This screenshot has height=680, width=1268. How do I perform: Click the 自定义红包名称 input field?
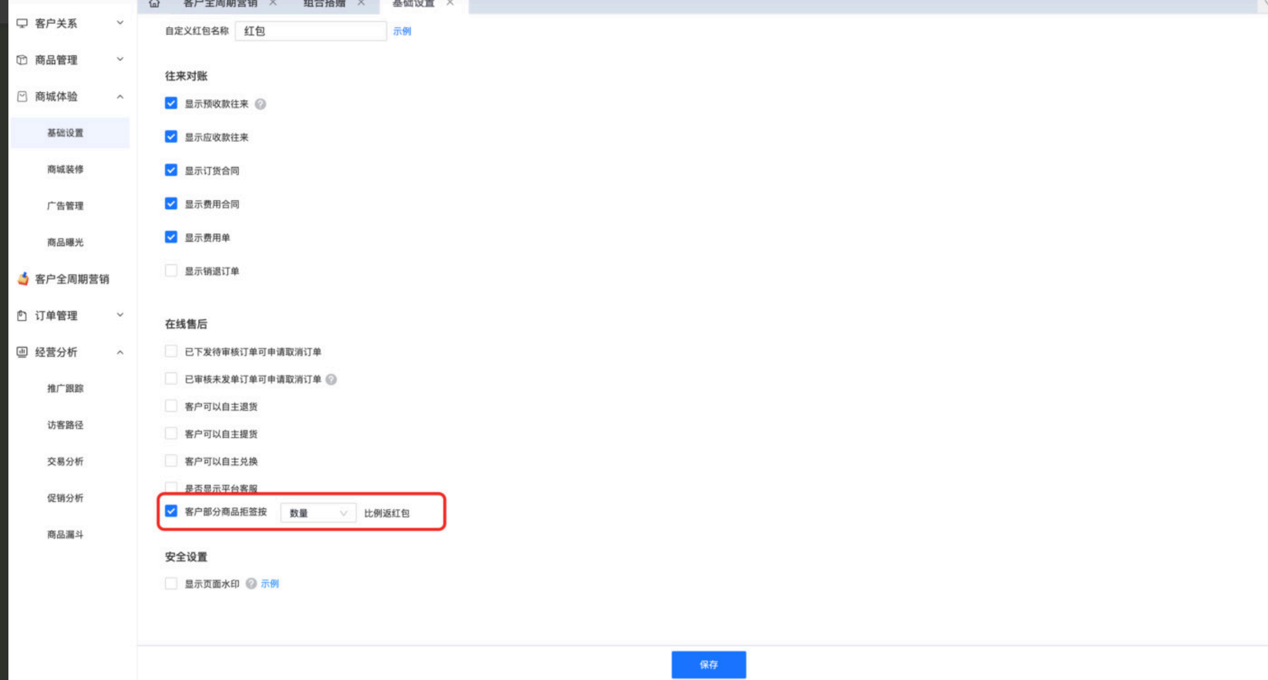point(311,31)
